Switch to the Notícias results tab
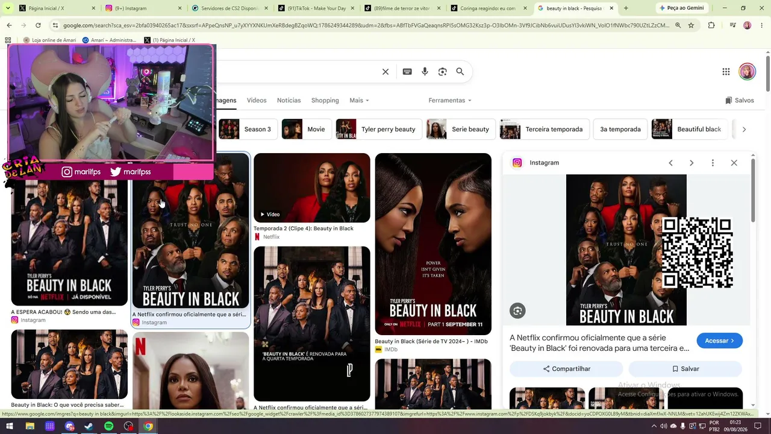Image resolution: width=771 pixels, height=434 pixels. (289, 100)
